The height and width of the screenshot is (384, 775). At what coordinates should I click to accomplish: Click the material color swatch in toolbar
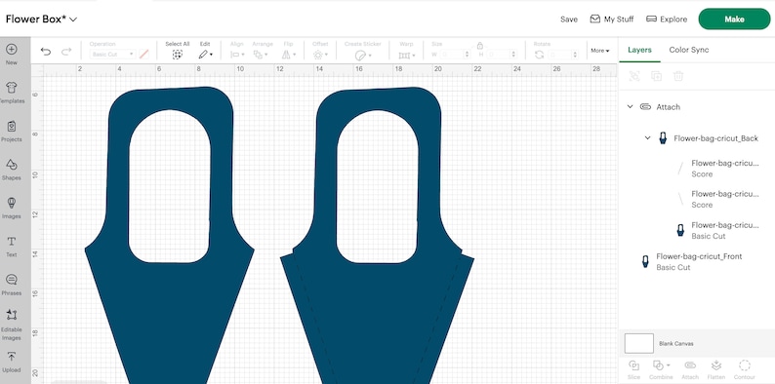143,55
